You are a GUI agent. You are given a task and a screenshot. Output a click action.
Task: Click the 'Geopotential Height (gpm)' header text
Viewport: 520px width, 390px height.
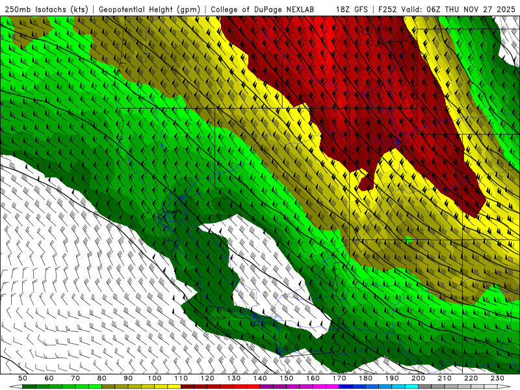149,9
